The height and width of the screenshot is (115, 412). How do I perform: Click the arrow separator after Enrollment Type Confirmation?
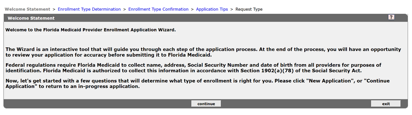click(x=192, y=9)
